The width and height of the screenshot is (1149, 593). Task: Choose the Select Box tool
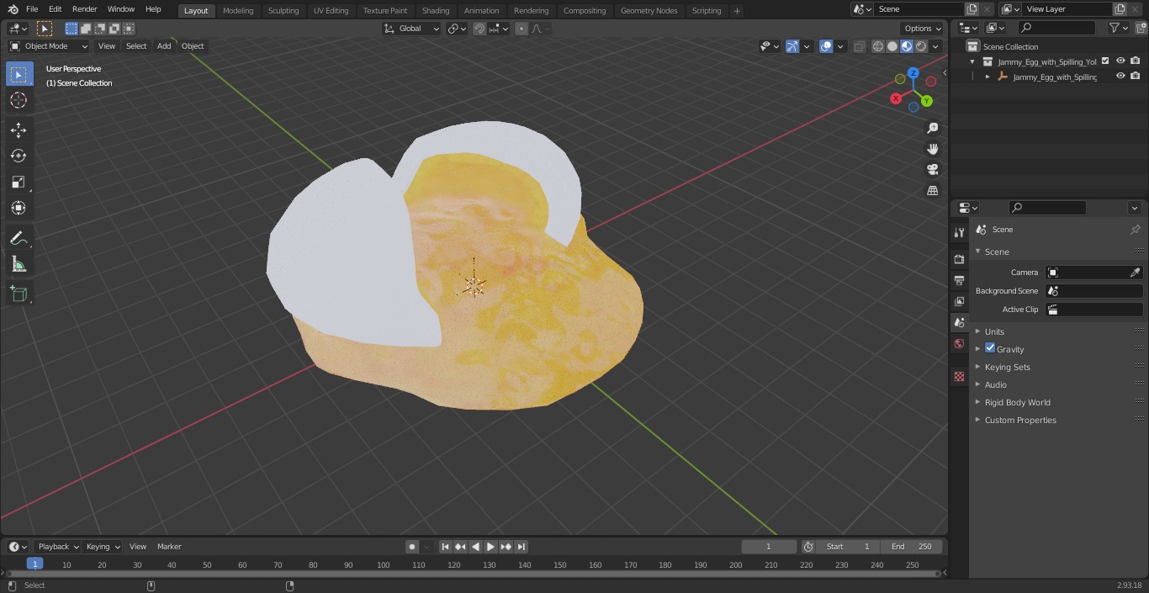(19, 74)
